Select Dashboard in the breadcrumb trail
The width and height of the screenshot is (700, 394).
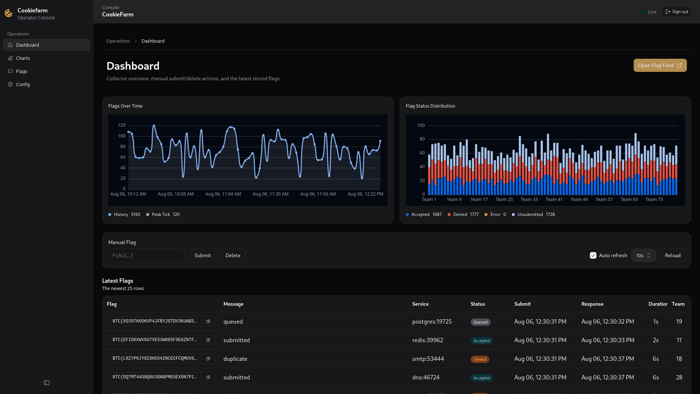click(x=153, y=41)
